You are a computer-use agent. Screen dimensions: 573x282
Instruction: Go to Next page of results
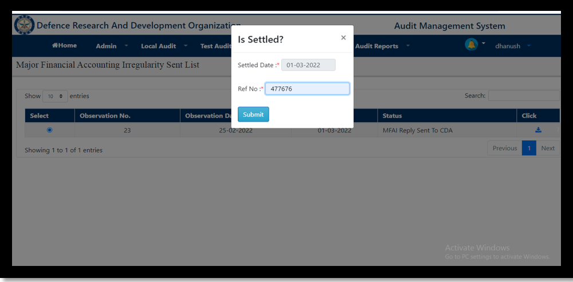coord(548,148)
